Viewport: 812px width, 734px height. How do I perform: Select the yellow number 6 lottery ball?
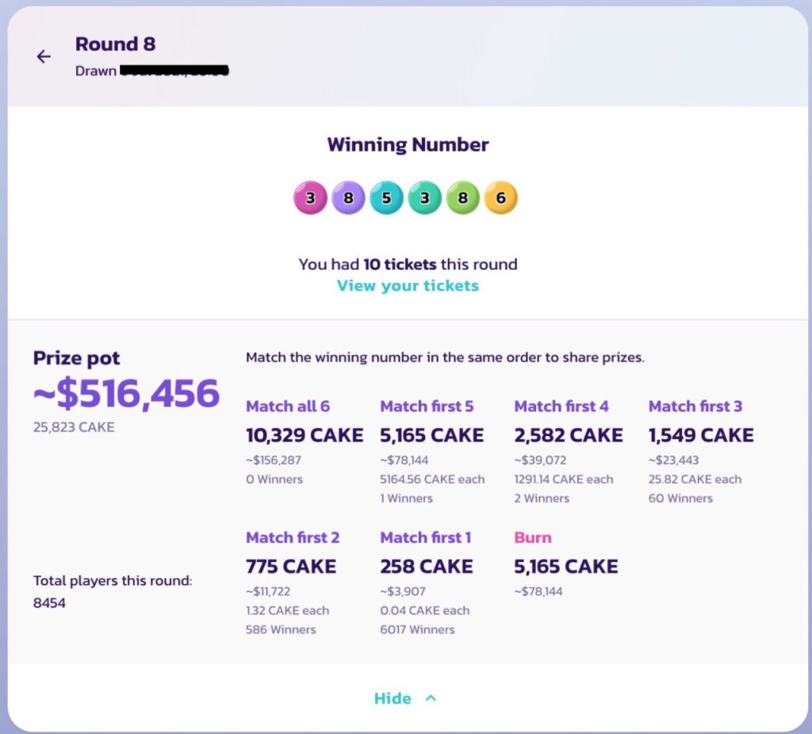500,197
